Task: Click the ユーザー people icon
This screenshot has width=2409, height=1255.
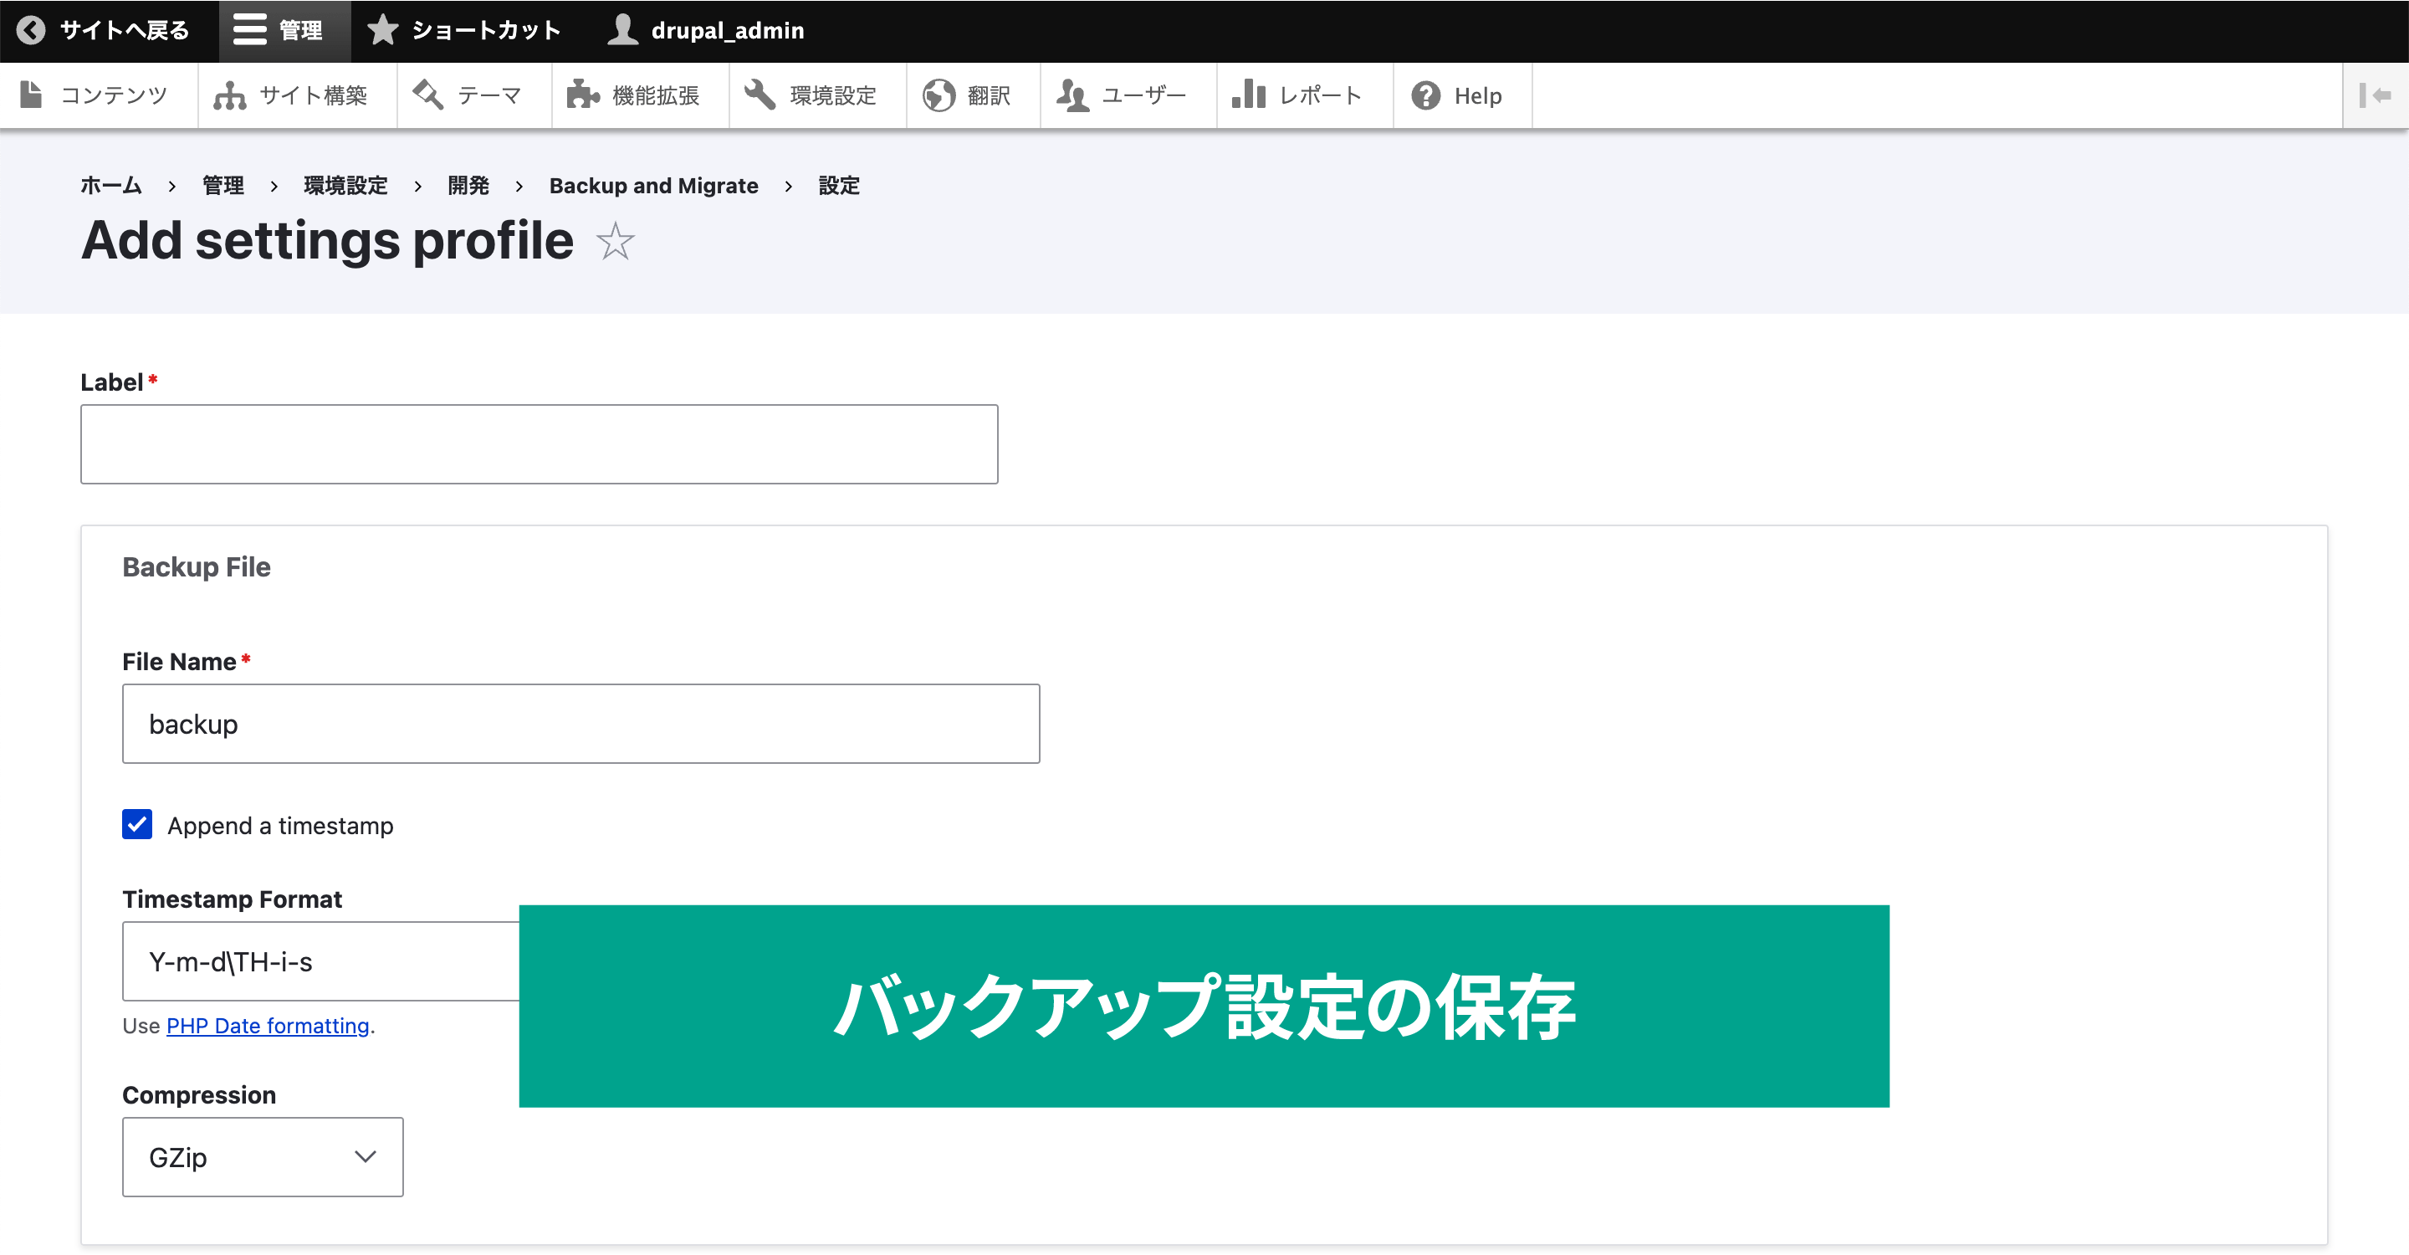Action: coord(1072,95)
